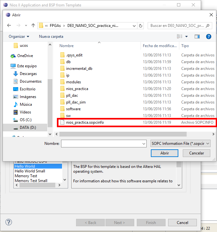Create a new folder with Nueva carpeta
This screenshot has height=232, width=217.
(x=51, y=37)
